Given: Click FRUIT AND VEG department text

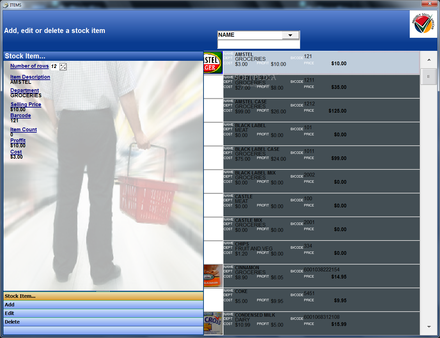Looking at the screenshot, I should (254, 249).
